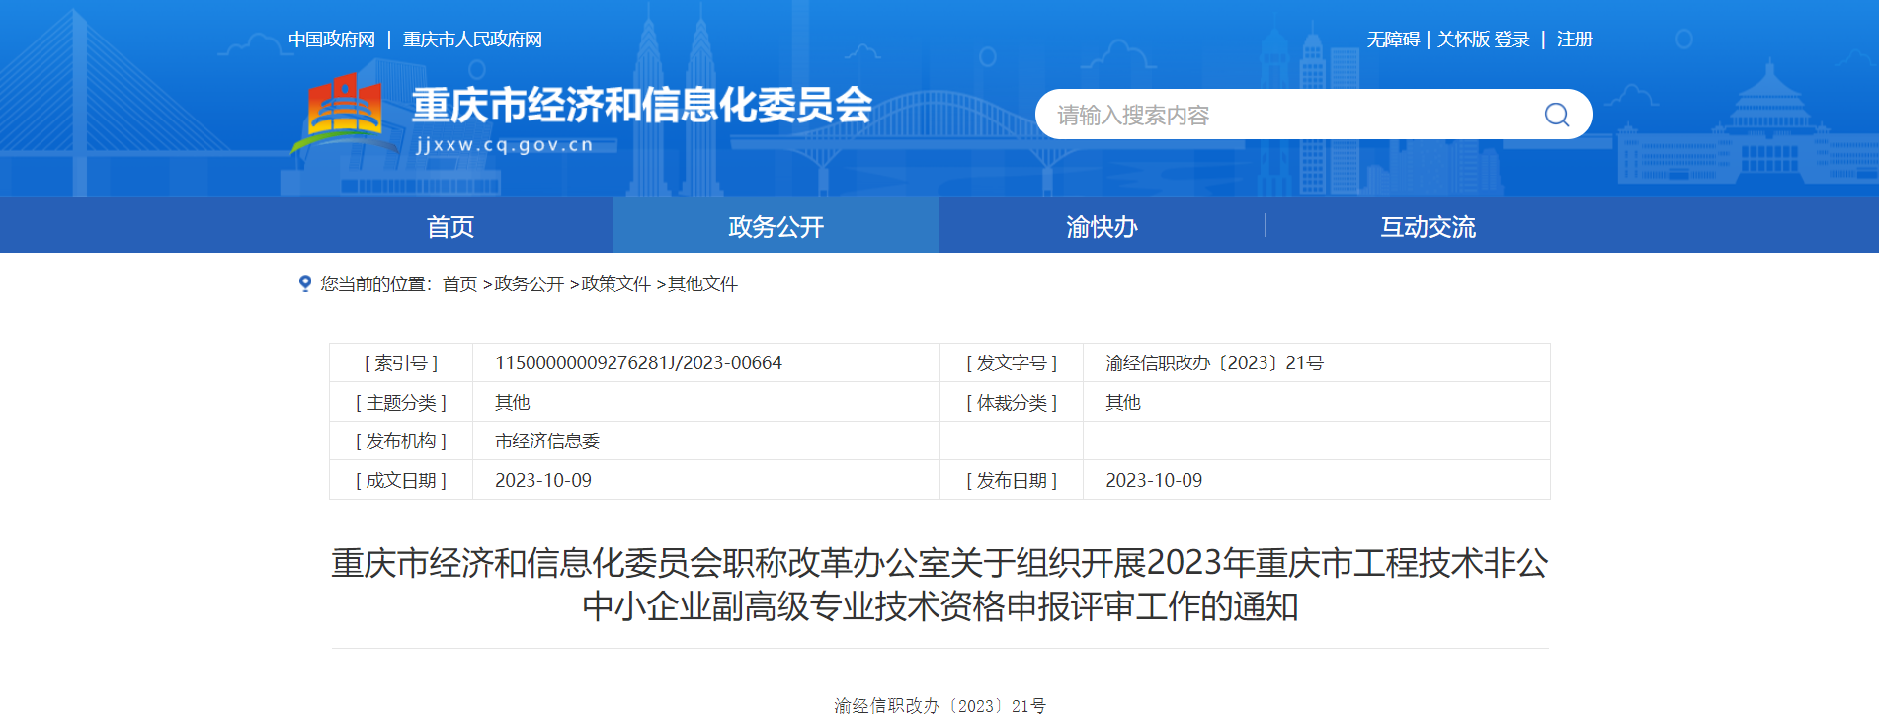
Task: Visit the 重庆市人民政府网 link
Action: pos(472,40)
